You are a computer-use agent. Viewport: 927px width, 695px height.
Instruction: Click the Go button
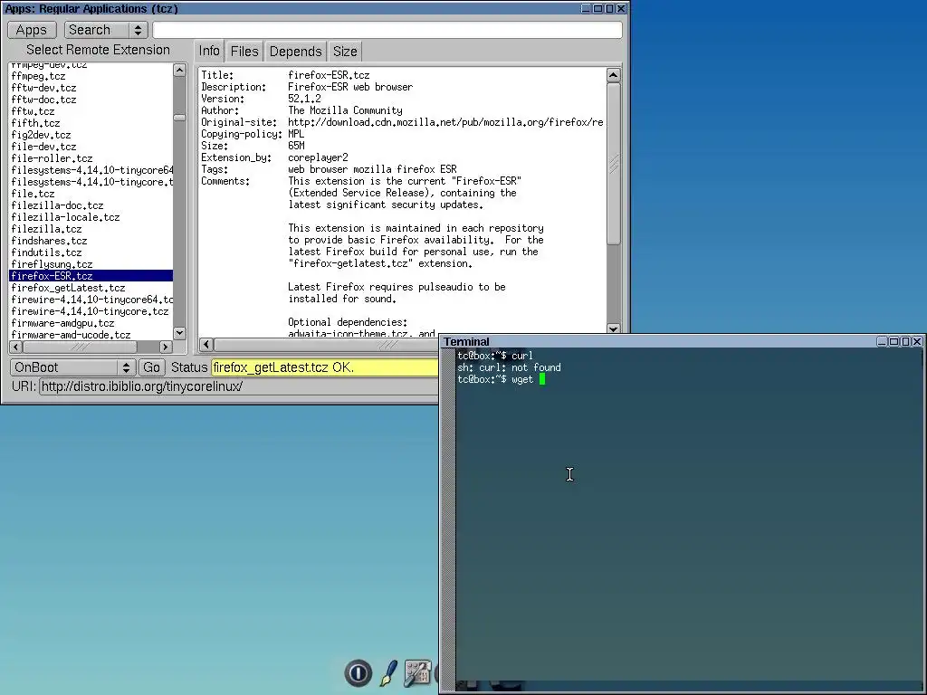(151, 367)
